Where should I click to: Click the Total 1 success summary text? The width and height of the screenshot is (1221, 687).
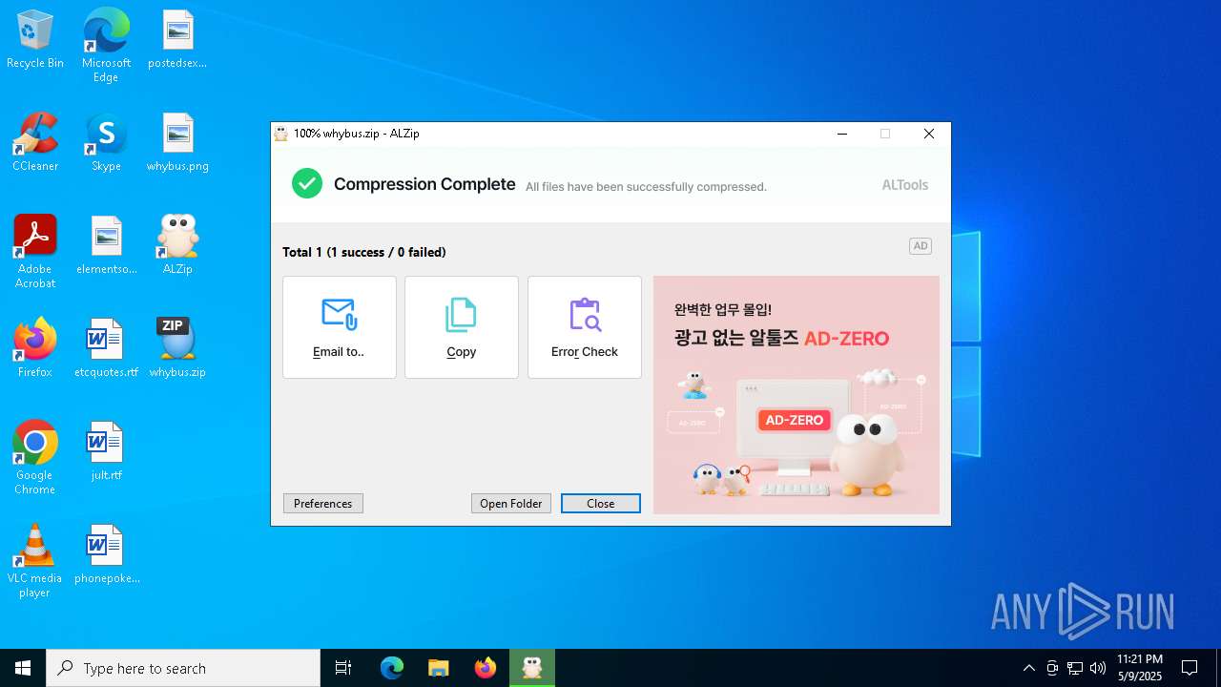(x=364, y=252)
